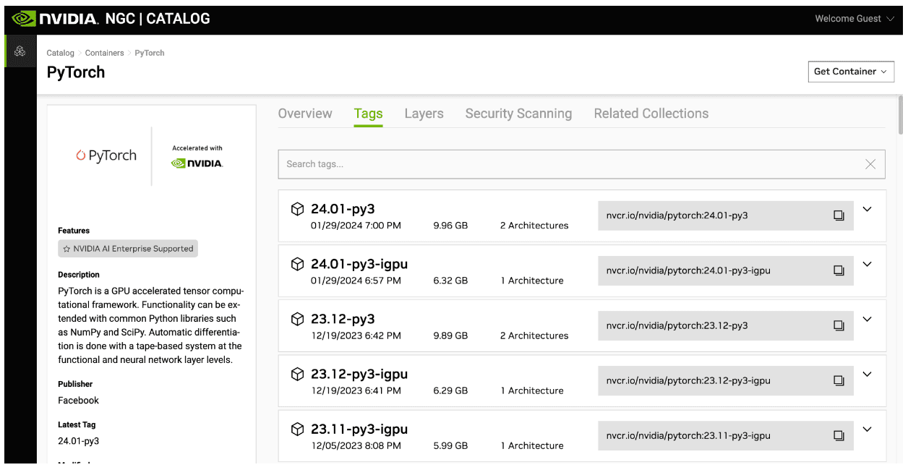The image size is (908, 470).
Task: Click the Containers breadcrumb link
Action: 105,53
